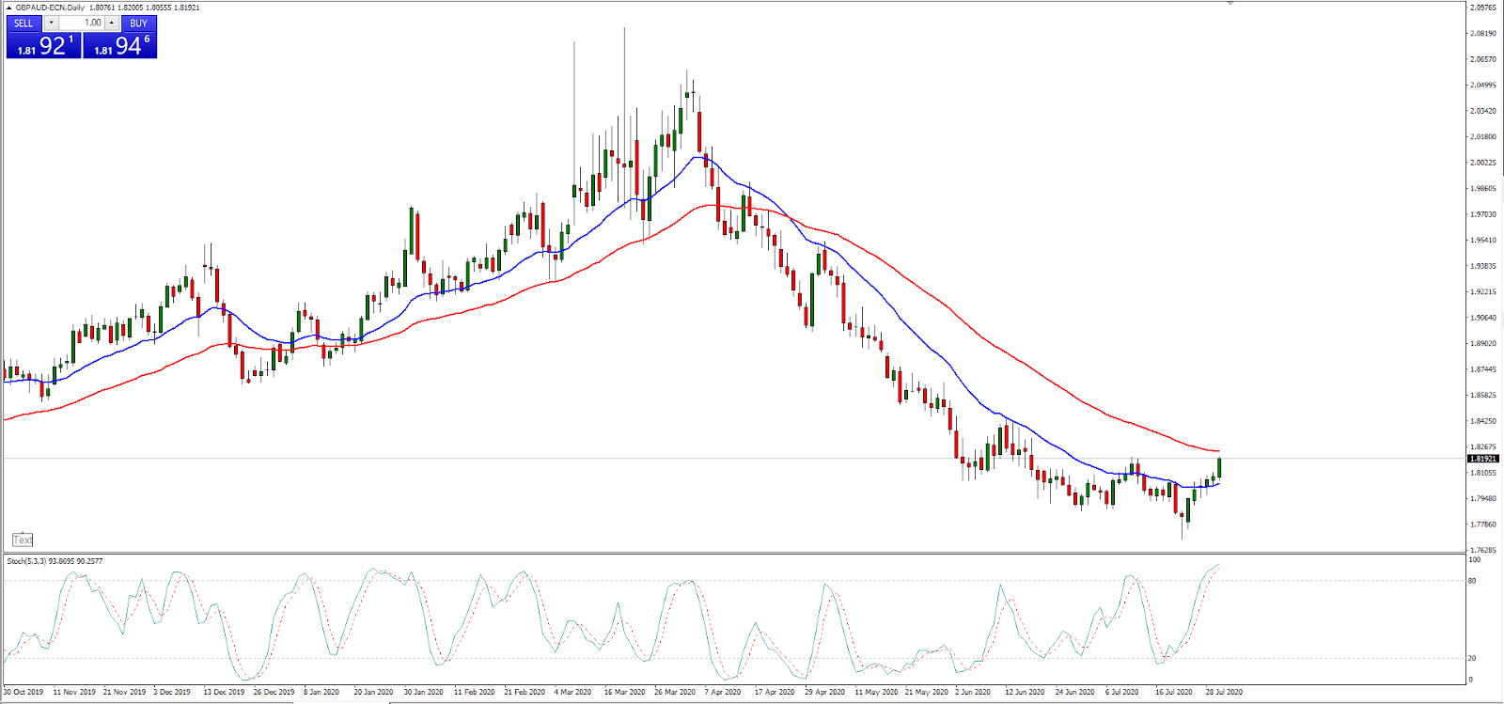The image size is (1504, 704).
Task: Increase trade volume with the up arrow
Action: 112,23
